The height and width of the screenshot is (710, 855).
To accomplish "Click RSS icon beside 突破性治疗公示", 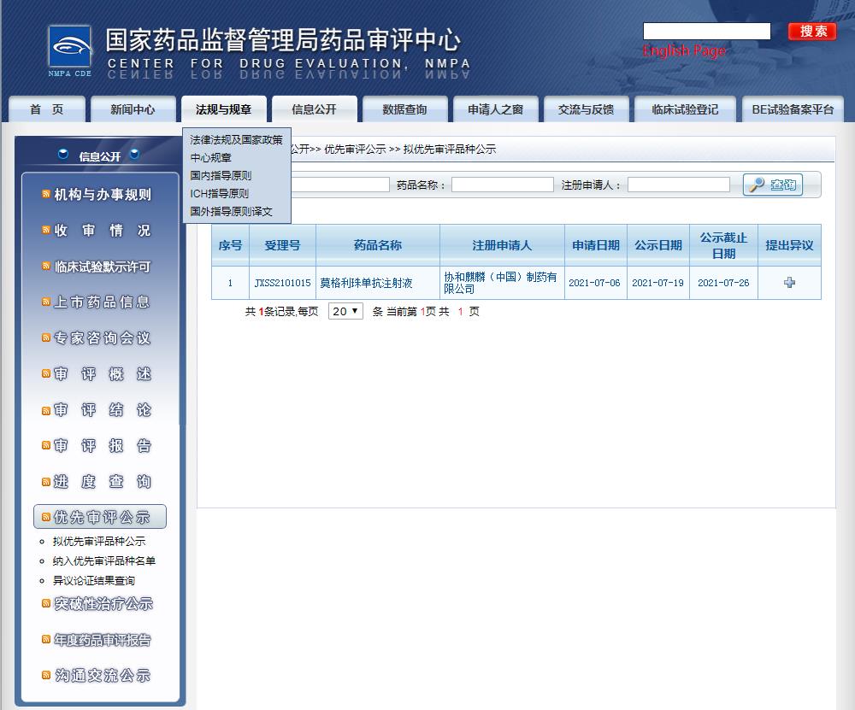I will tap(46, 603).
